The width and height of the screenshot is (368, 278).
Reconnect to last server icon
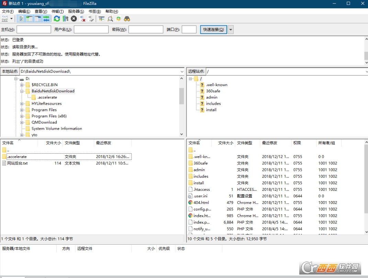(91, 19)
